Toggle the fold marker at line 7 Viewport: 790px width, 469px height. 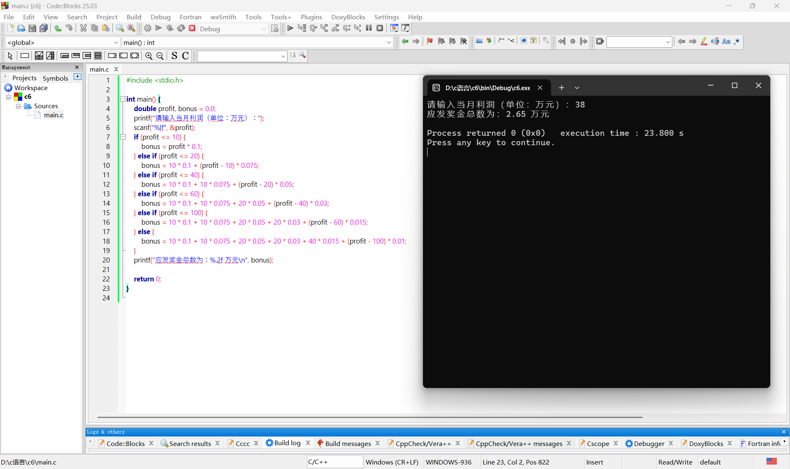pyautogui.click(x=123, y=137)
